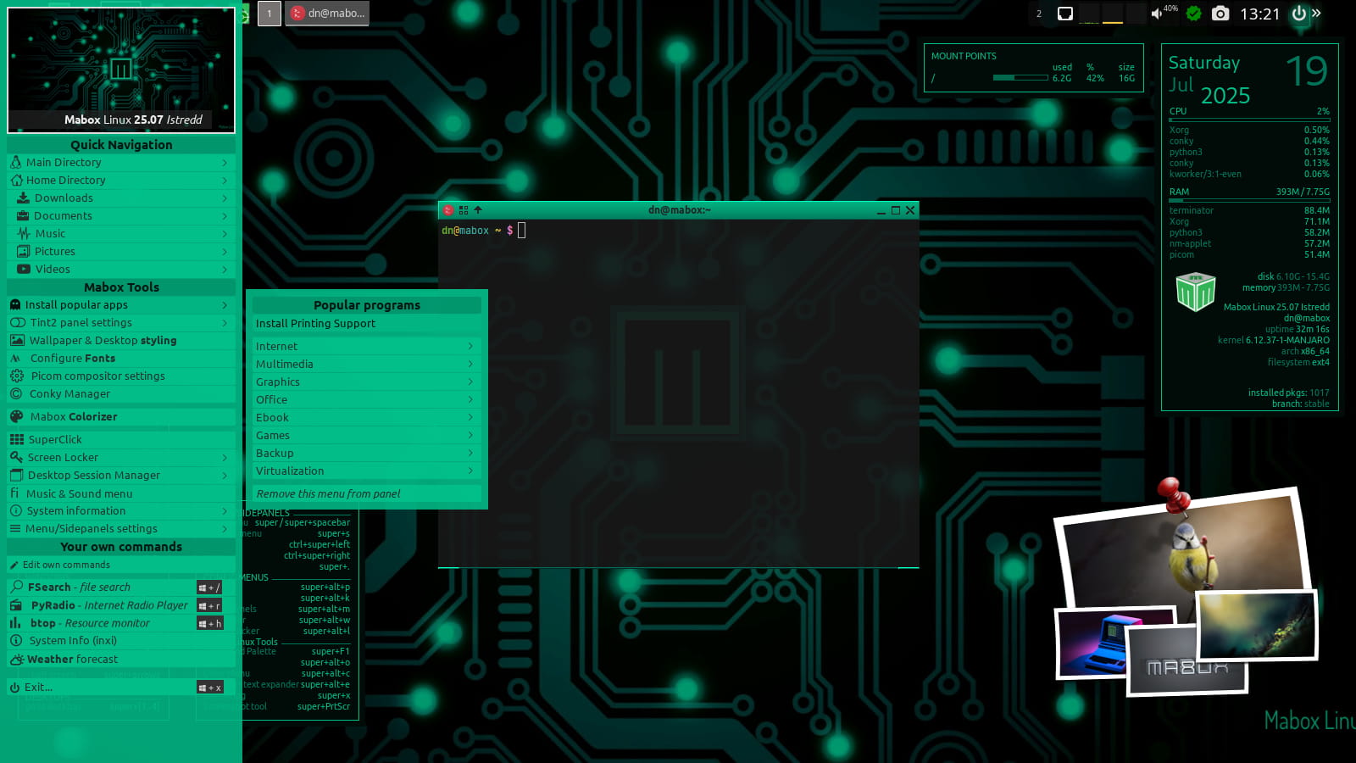Image resolution: width=1356 pixels, height=763 pixels.
Task: Open System Info (inxi)
Action: point(121,640)
